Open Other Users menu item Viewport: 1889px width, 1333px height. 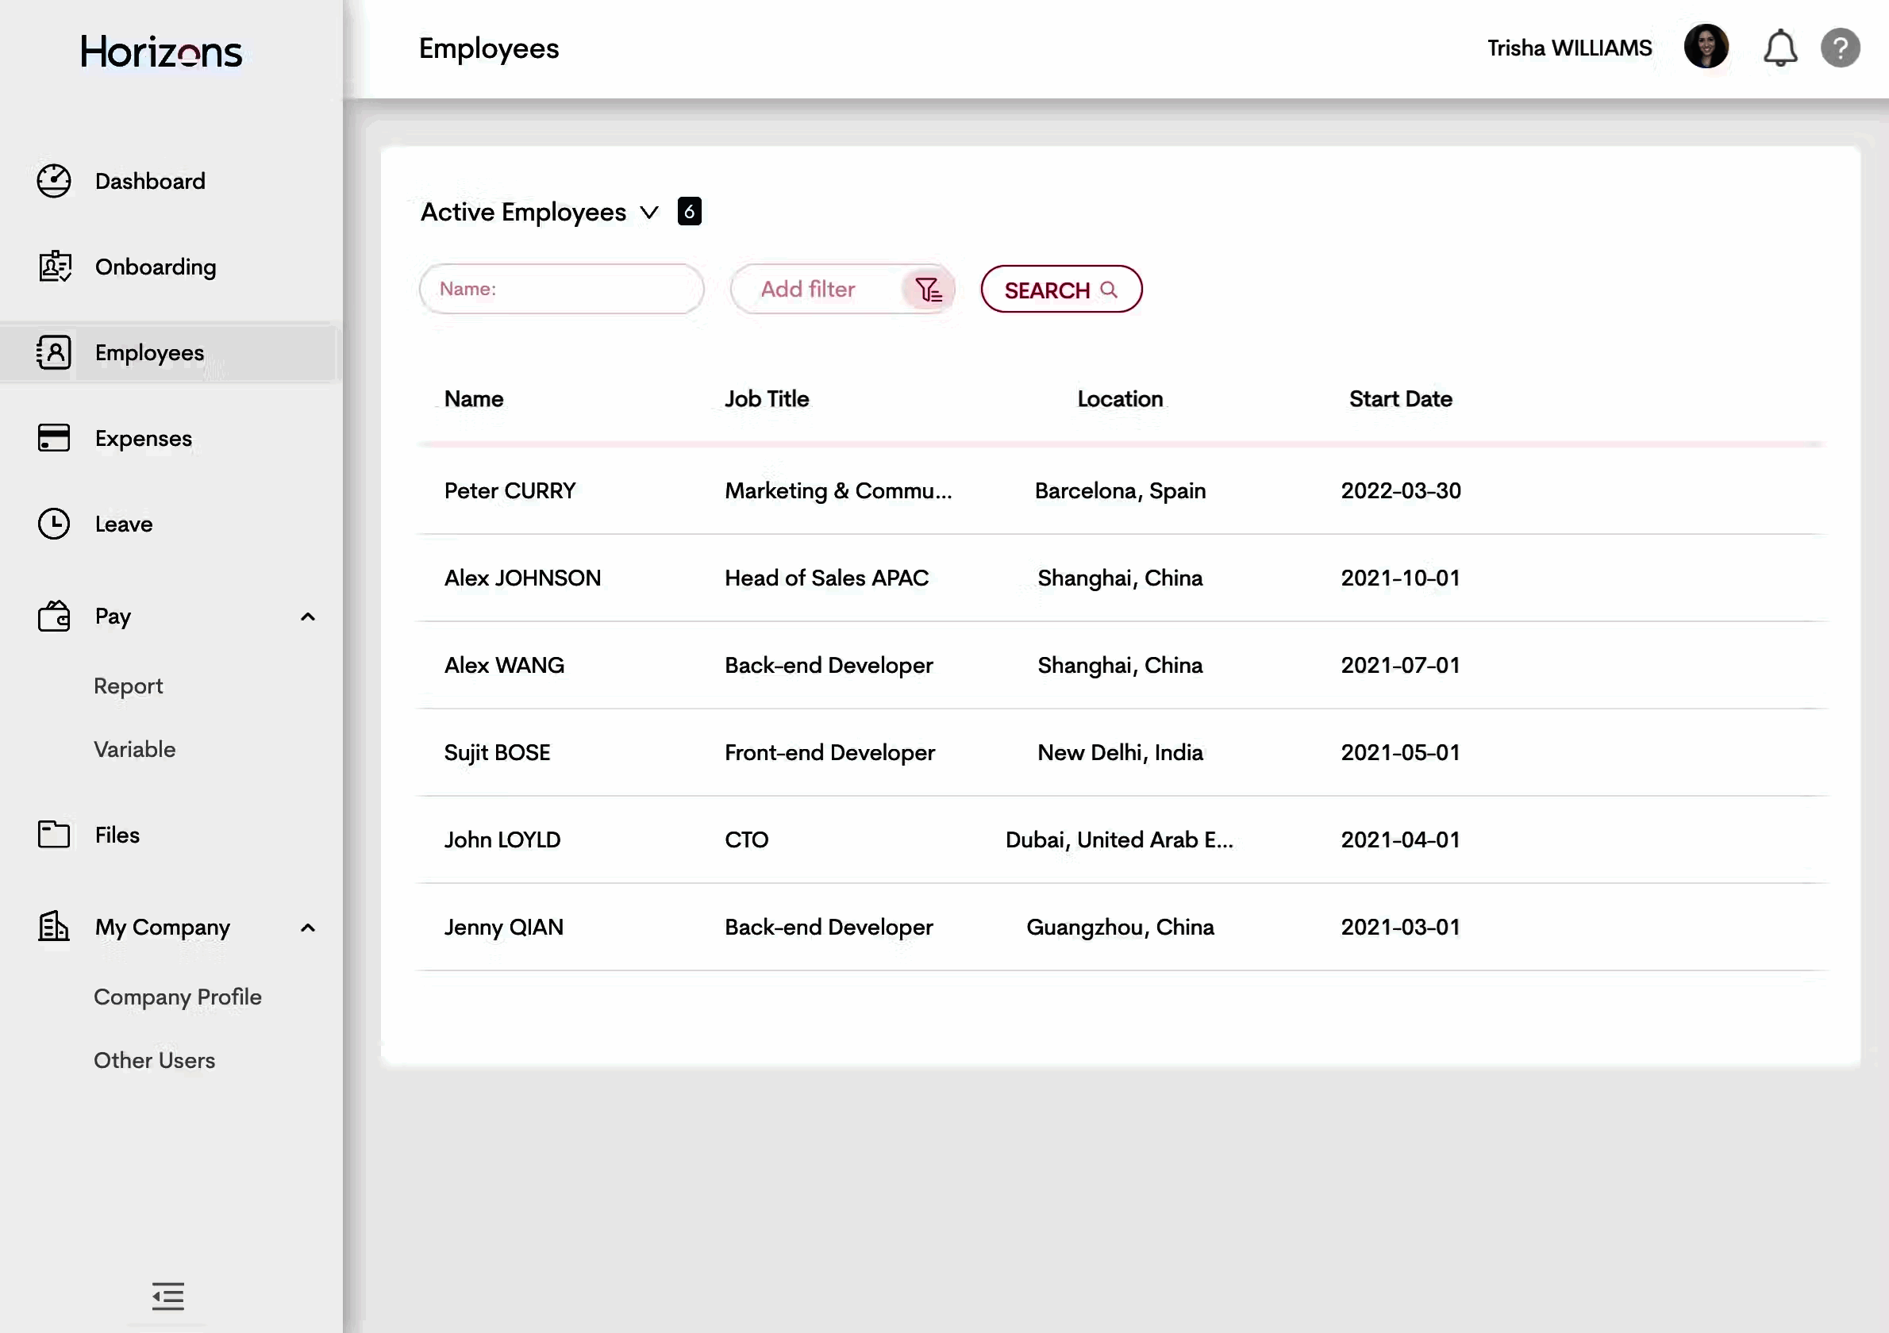tap(155, 1060)
